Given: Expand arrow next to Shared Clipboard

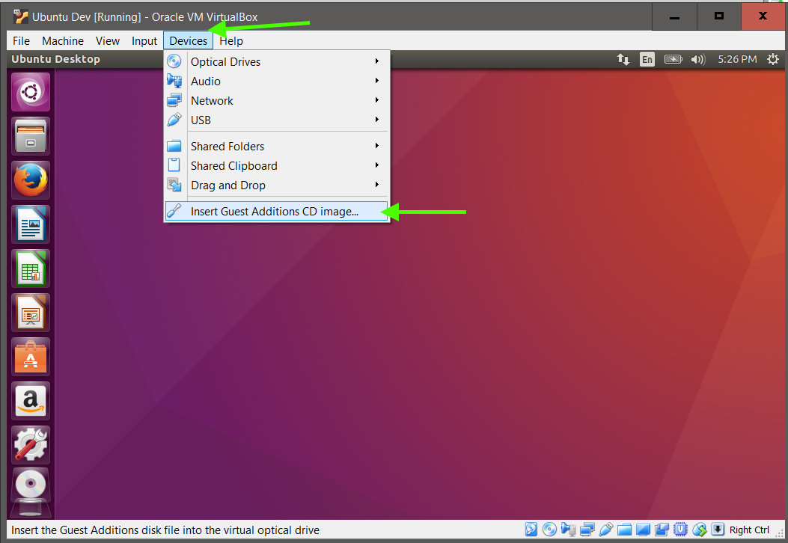Looking at the screenshot, I should 377,166.
